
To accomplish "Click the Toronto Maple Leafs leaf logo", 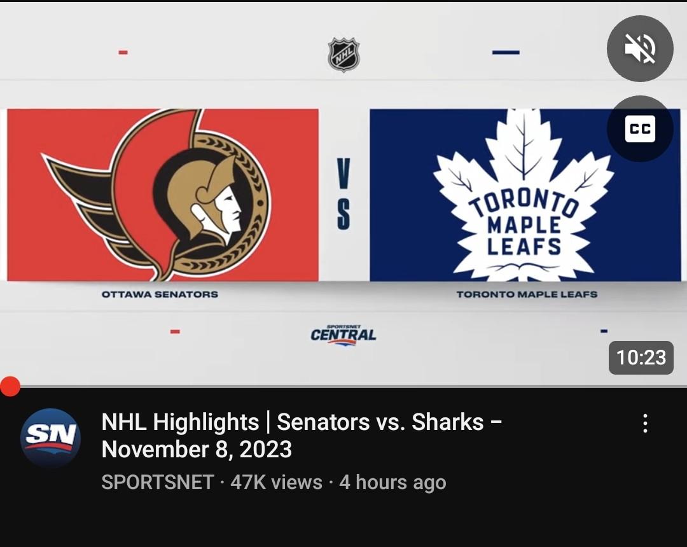I will [524, 196].
